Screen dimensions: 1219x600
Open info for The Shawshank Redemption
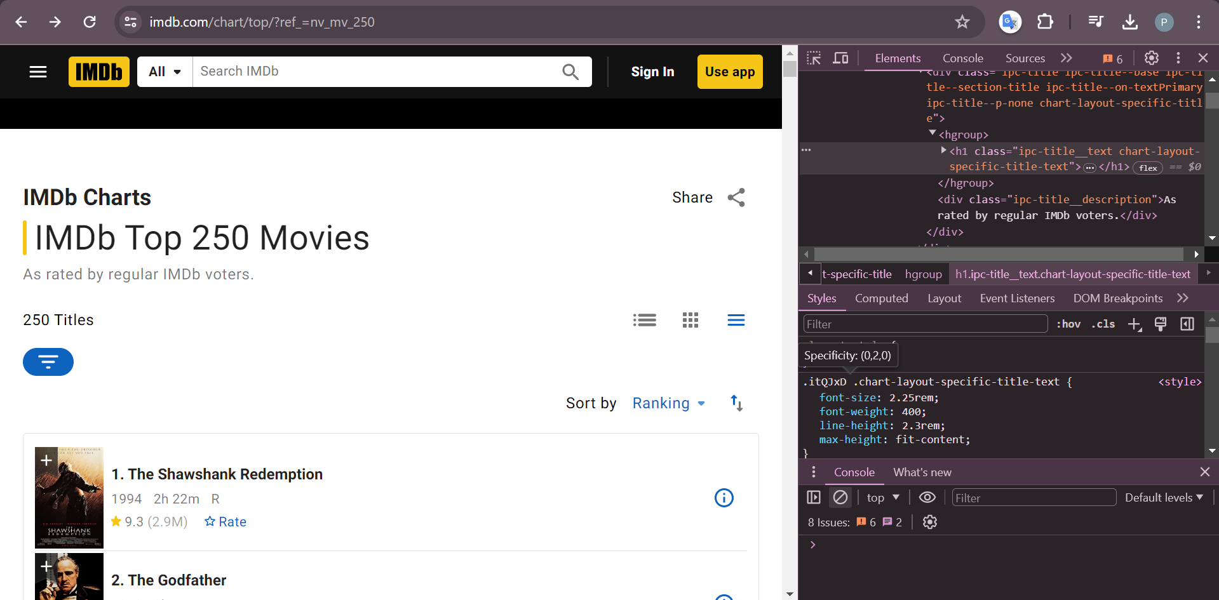[x=724, y=498]
